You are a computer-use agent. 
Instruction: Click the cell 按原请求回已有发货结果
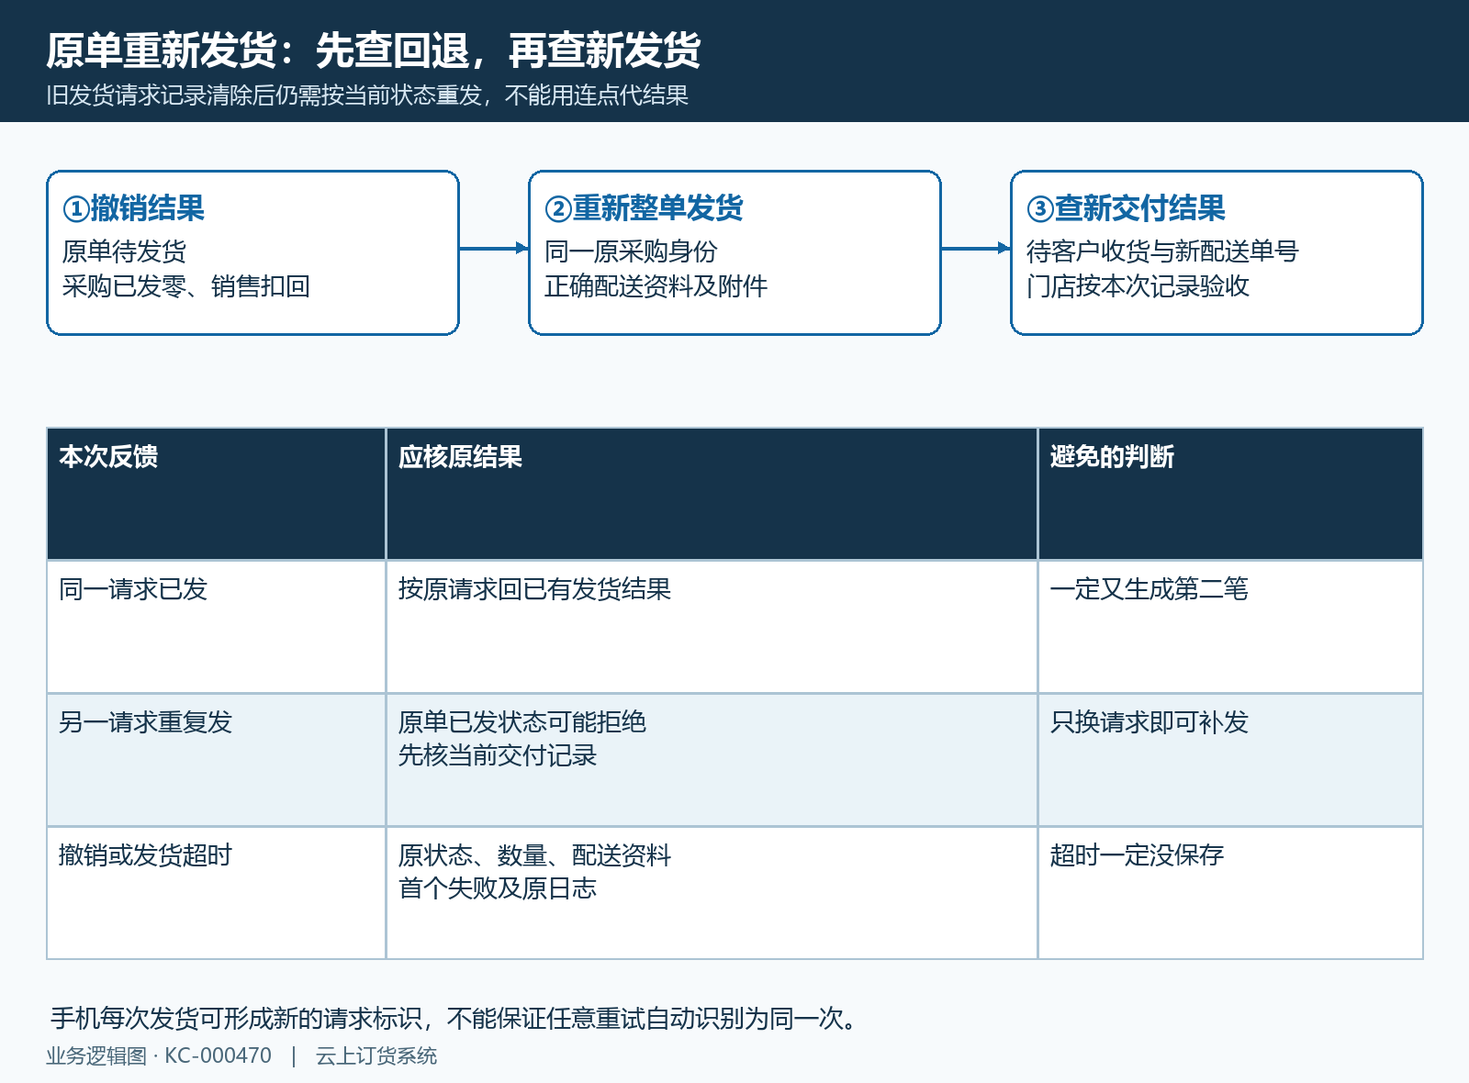click(x=712, y=627)
